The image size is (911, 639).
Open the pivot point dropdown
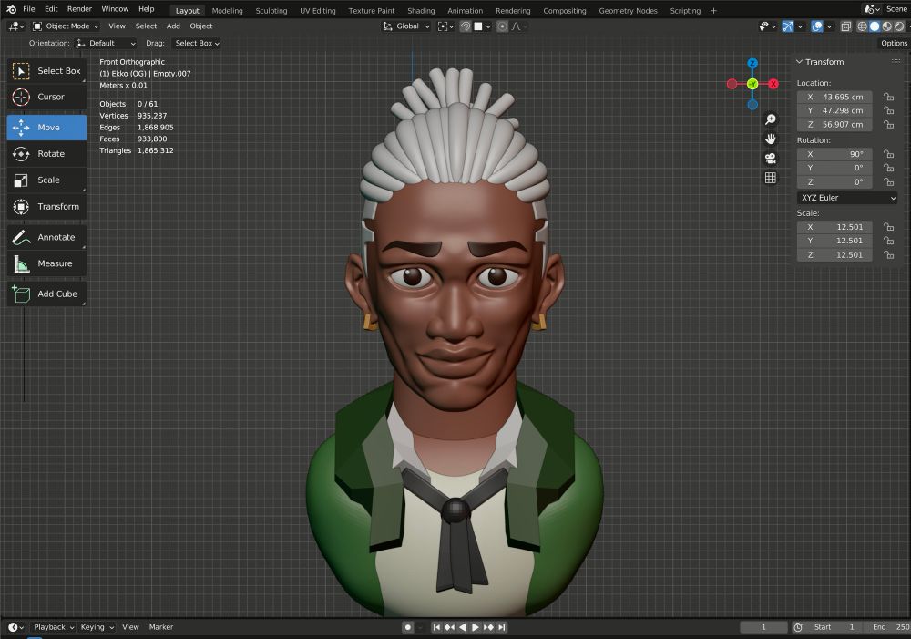(445, 26)
